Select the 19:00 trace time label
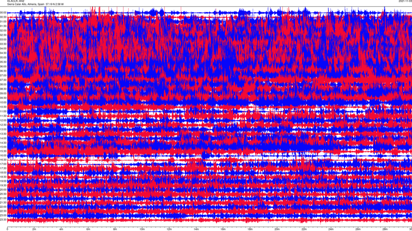This screenshot has height=231, width=412. click(x=3, y=181)
